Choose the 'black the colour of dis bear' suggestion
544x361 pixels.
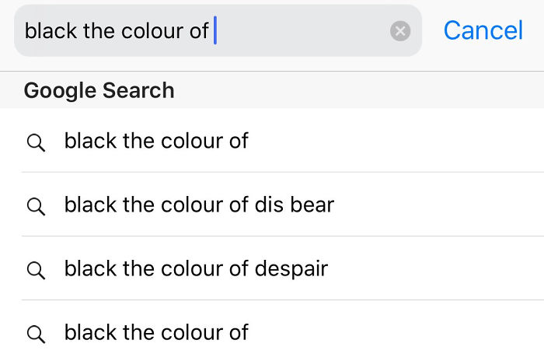click(199, 205)
